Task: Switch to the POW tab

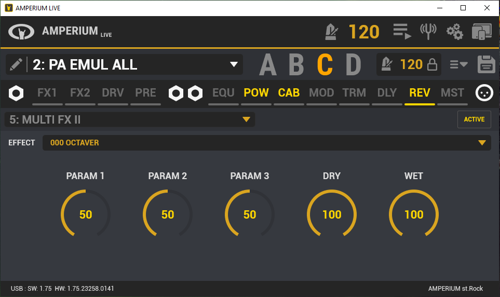Action: click(x=256, y=93)
